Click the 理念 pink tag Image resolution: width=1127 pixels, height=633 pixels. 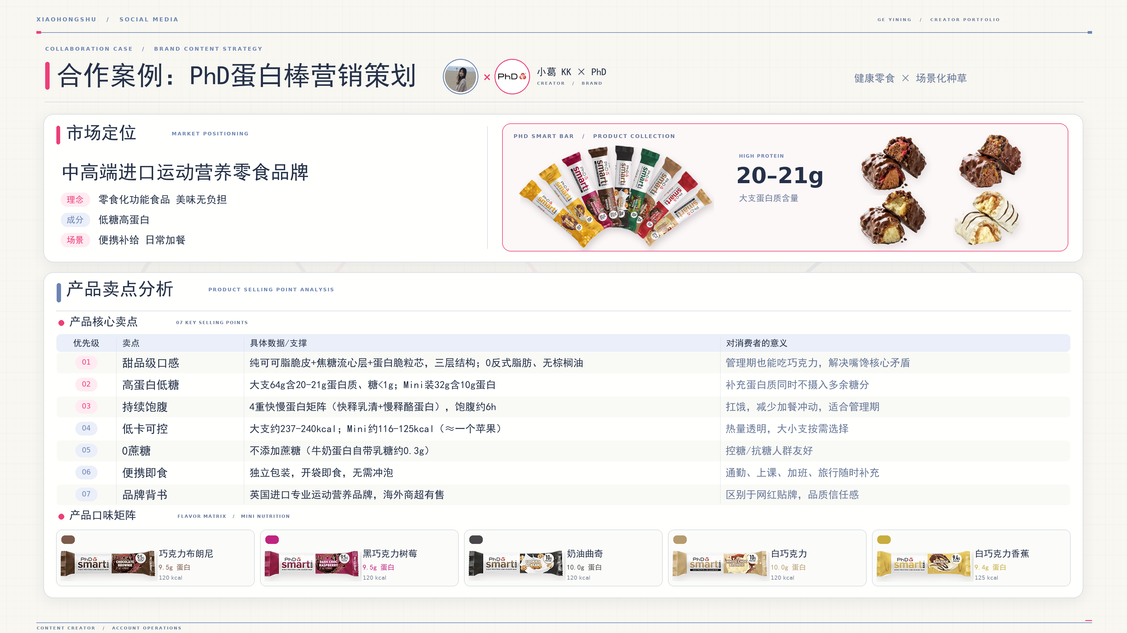coord(75,200)
